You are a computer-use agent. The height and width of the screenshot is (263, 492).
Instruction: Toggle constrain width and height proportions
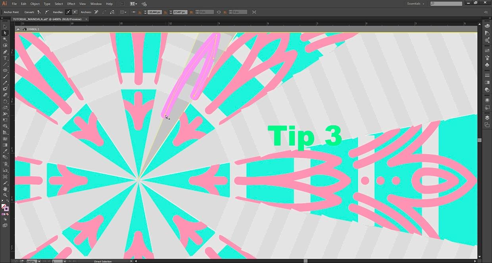219,12
